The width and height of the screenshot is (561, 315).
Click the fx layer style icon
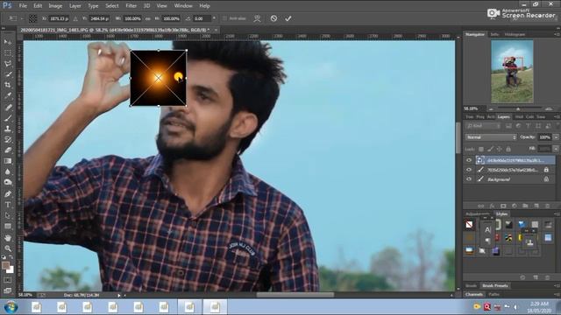pos(492,206)
